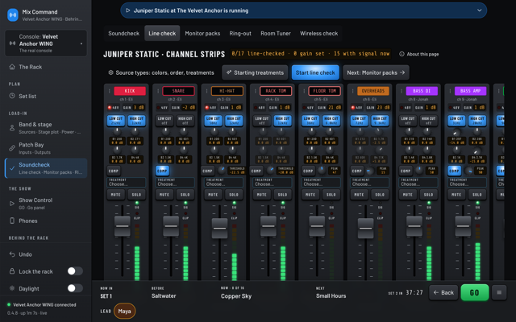Click the gear icon beside Source types

[x=111, y=72]
